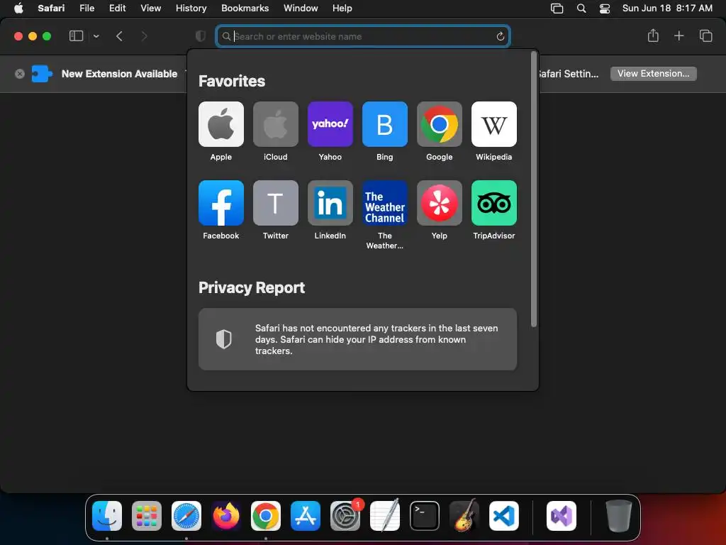
Task: Open Control Center in menu bar
Action: pos(604,9)
